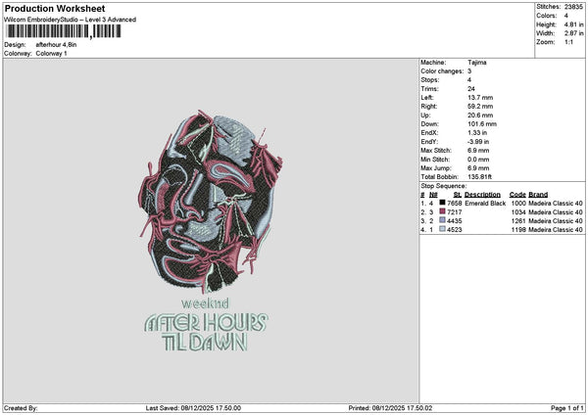Click the Up value 20.6 mm
Screen dimensions: 588x415
[x=480, y=115]
